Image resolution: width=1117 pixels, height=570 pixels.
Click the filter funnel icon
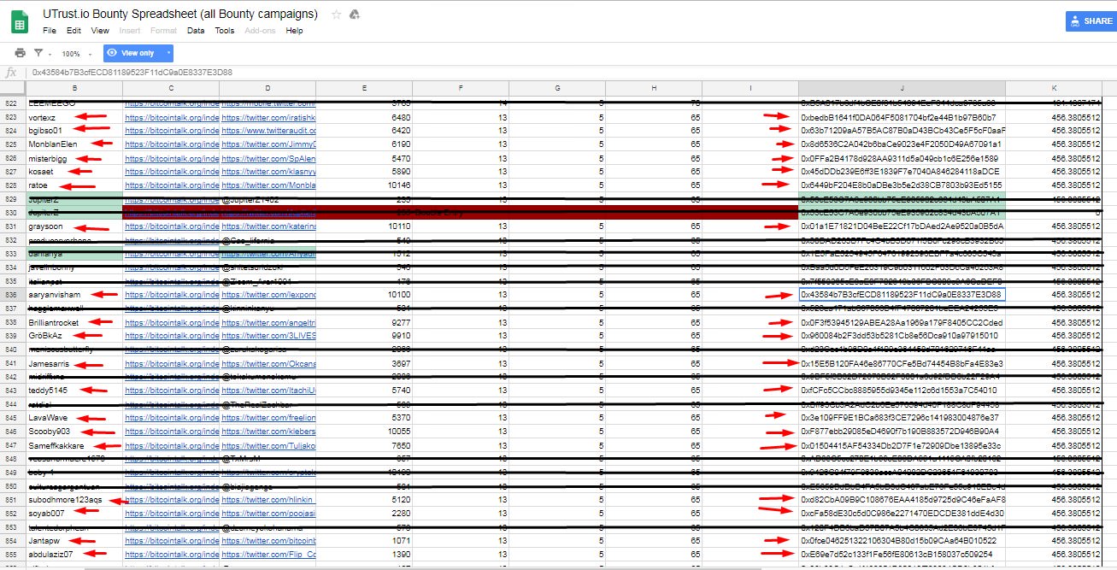38,53
